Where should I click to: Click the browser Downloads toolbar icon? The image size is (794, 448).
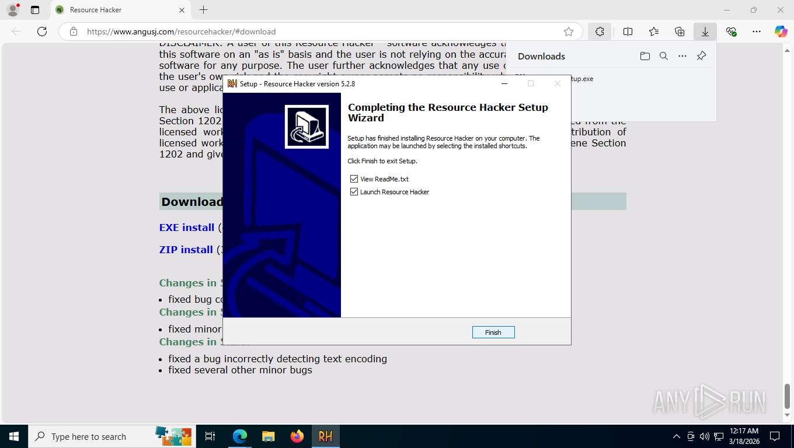tap(705, 32)
